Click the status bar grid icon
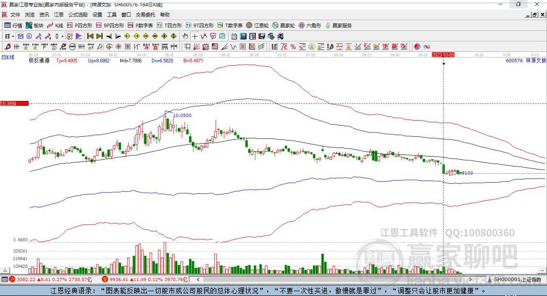 coord(4,279)
